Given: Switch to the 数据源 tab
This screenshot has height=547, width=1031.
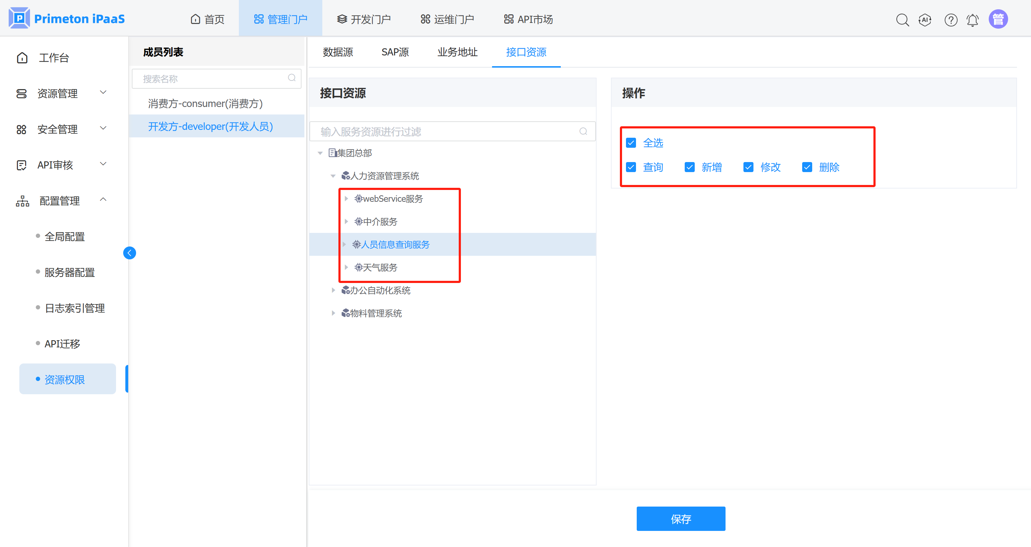Looking at the screenshot, I should [x=338, y=52].
